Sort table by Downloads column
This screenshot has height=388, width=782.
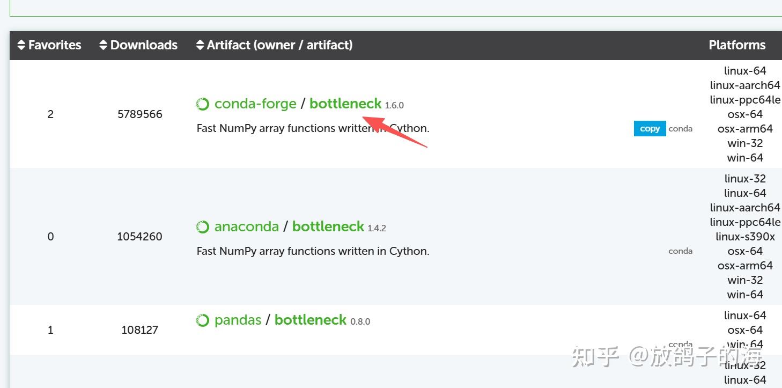point(138,45)
